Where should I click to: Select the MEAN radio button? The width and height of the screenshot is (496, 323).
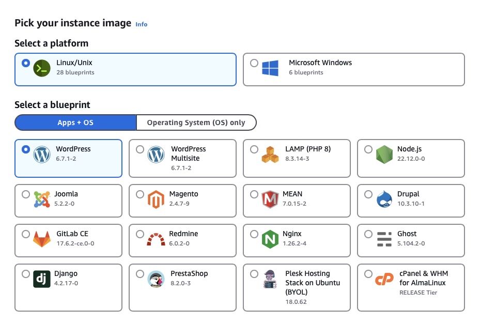pos(254,194)
